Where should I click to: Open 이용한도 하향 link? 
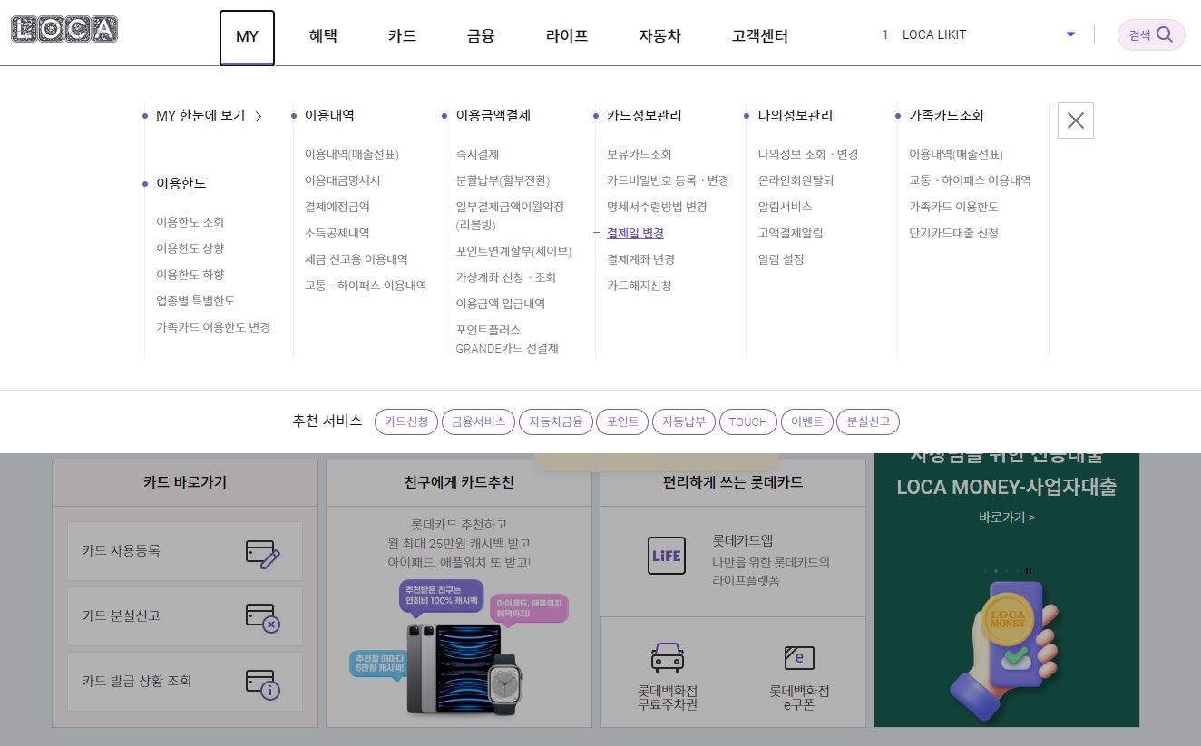click(x=190, y=275)
